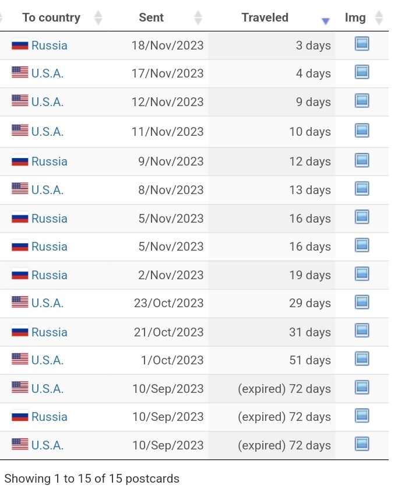Viewport: 405px width, 492px height.
Task: Open Russia link in first row
Action: pos(50,45)
